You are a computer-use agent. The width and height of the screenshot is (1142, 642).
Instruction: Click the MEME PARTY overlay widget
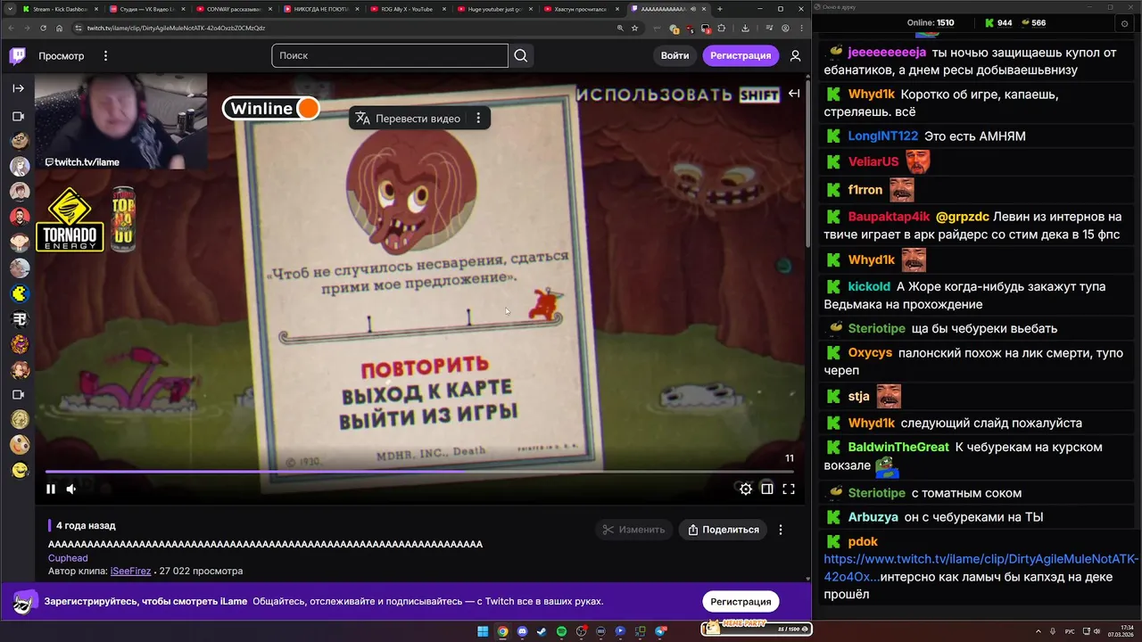point(756,628)
